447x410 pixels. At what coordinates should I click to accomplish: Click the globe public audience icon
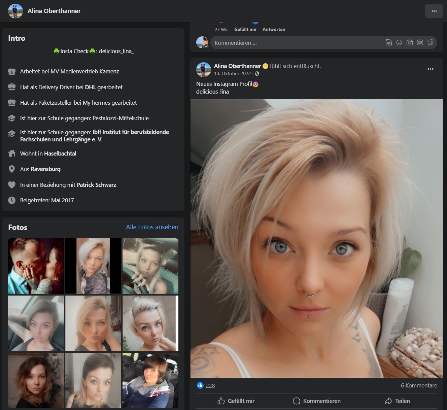pyautogui.click(x=257, y=74)
